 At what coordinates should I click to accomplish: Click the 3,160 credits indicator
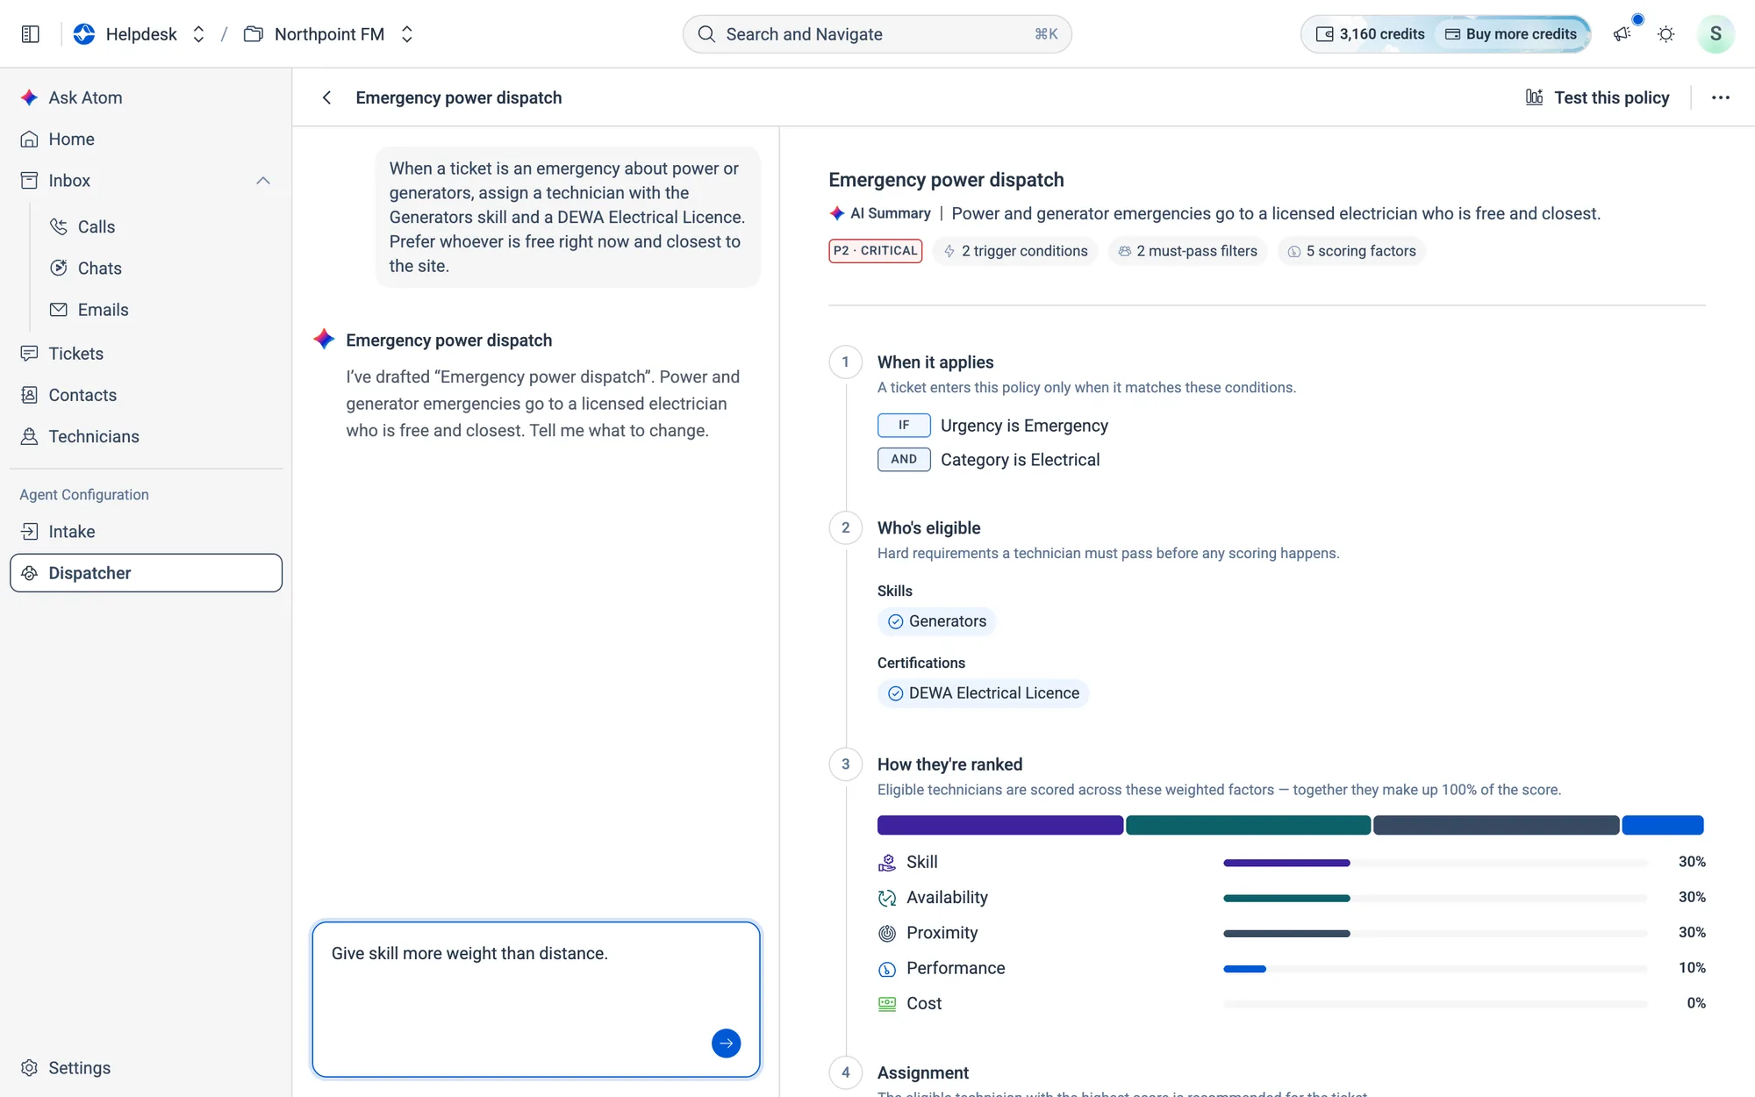coord(1370,34)
